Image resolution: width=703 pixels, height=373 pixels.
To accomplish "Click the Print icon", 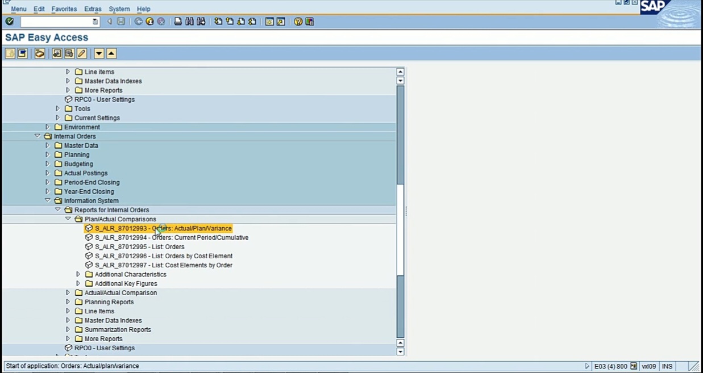I will click(178, 22).
